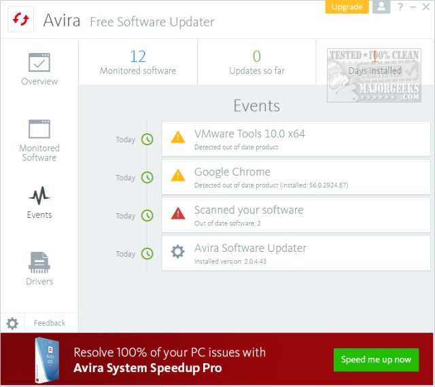
Task: Click clock icon beside VMware Tools event
Action: point(147,139)
